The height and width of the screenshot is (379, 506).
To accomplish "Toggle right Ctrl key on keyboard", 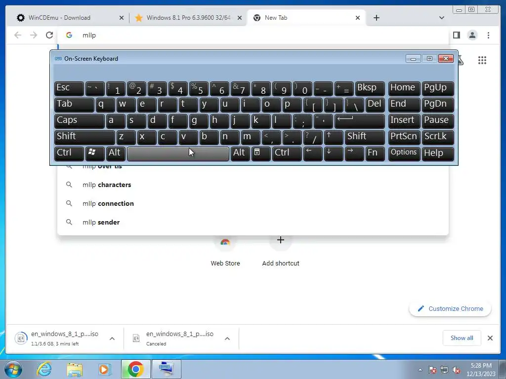I will (x=287, y=153).
